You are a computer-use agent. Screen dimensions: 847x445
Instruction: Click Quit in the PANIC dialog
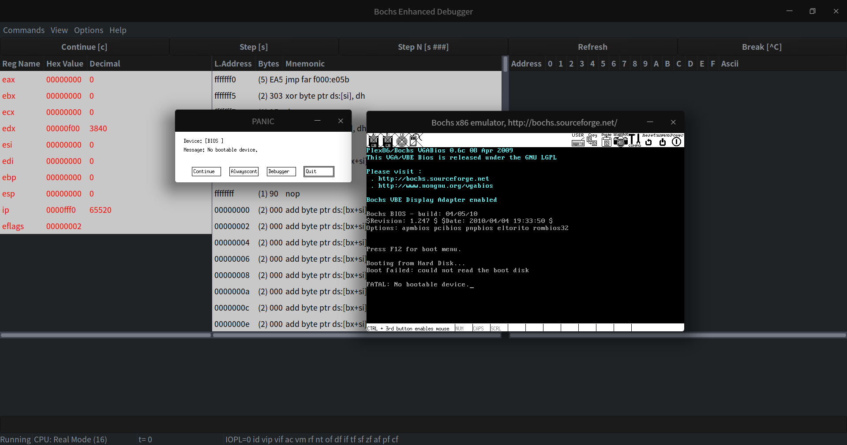[x=319, y=171]
